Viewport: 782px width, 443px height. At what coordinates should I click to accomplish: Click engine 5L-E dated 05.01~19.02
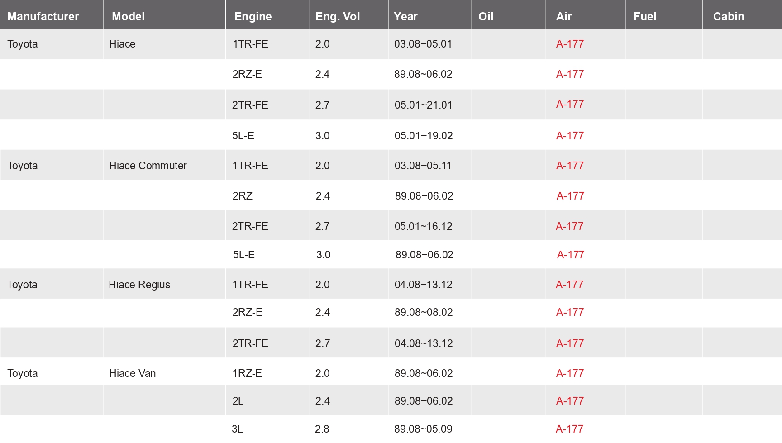click(243, 136)
